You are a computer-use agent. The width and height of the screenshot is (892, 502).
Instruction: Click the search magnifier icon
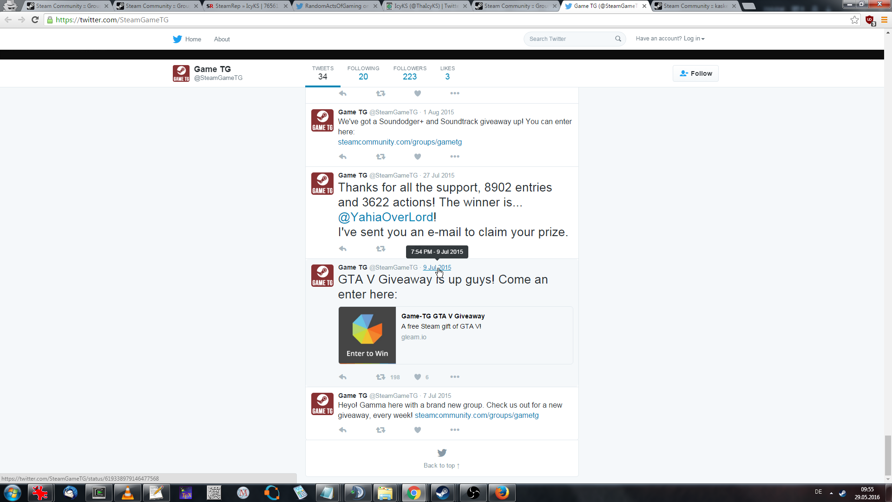pyautogui.click(x=618, y=39)
